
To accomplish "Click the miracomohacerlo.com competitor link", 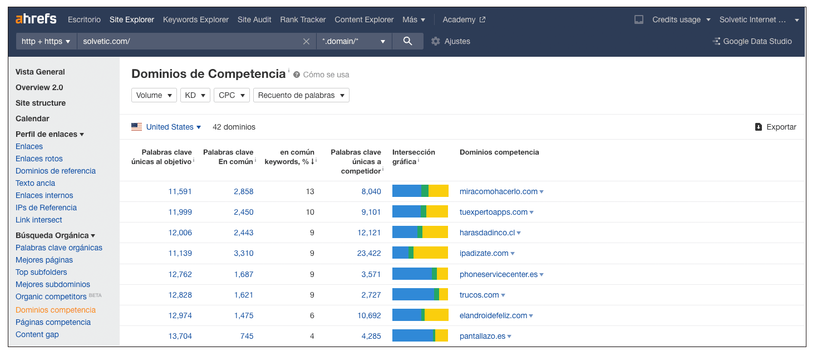I will (x=499, y=191).
